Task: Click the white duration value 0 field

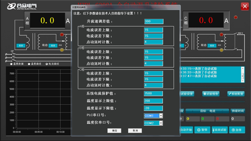Action: (238, 119)
